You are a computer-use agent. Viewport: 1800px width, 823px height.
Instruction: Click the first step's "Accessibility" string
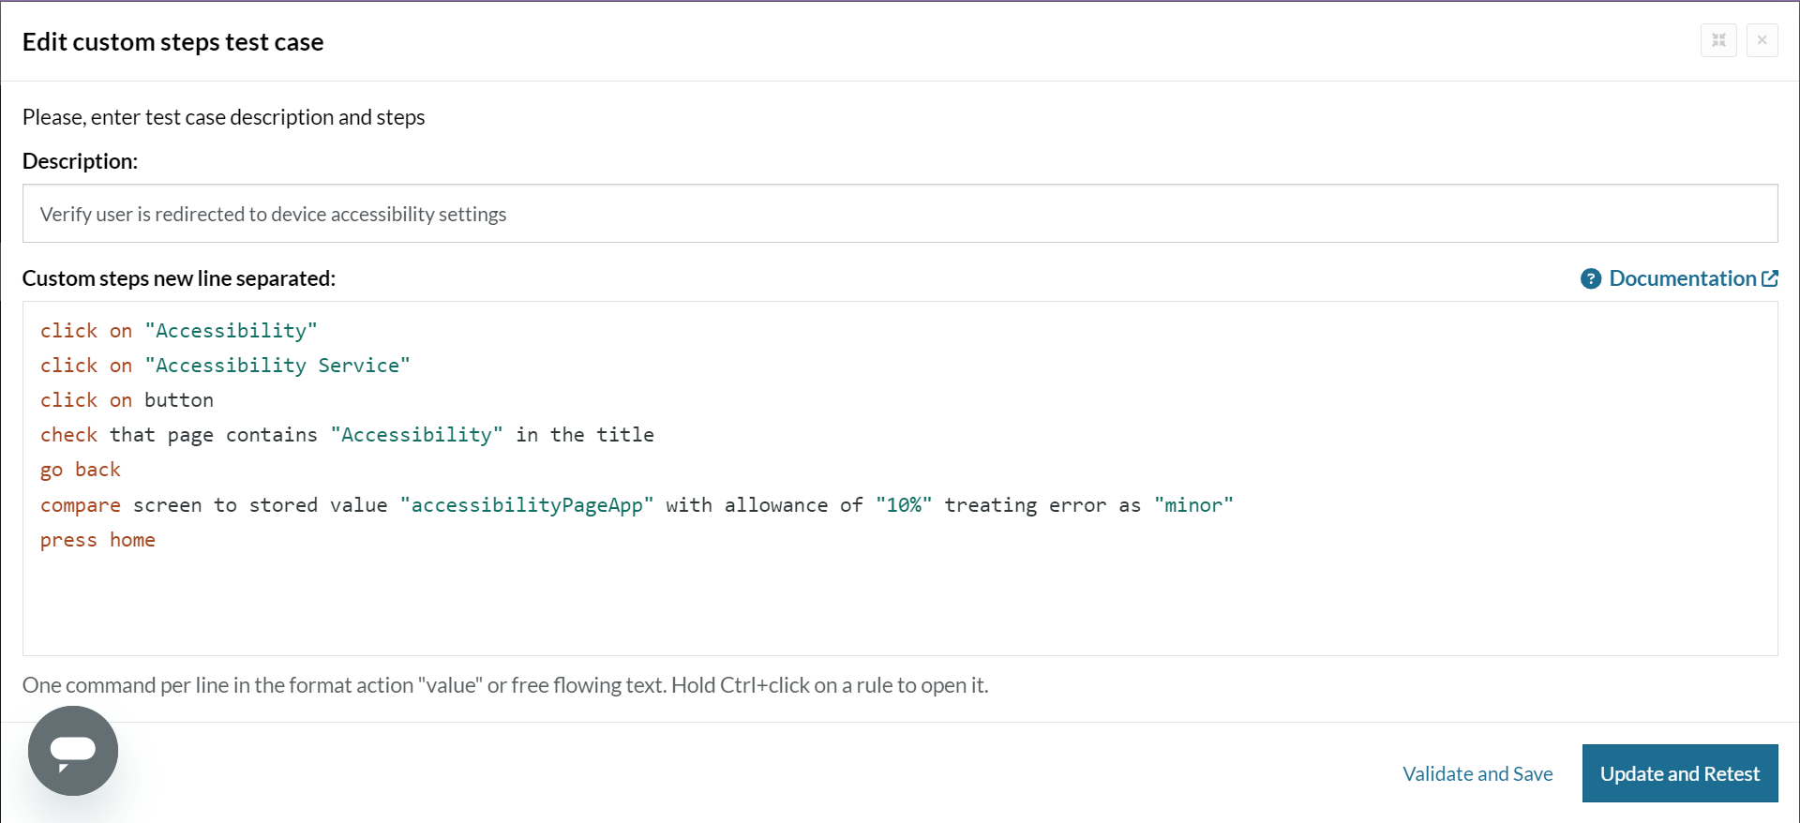(x=231, y=331)
